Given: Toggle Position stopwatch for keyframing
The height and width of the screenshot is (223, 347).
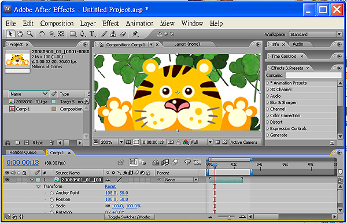Looking at the screenshot, I should [52, 199].
